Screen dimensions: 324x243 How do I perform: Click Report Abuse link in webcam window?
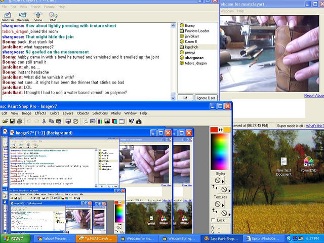pos(314,96)
